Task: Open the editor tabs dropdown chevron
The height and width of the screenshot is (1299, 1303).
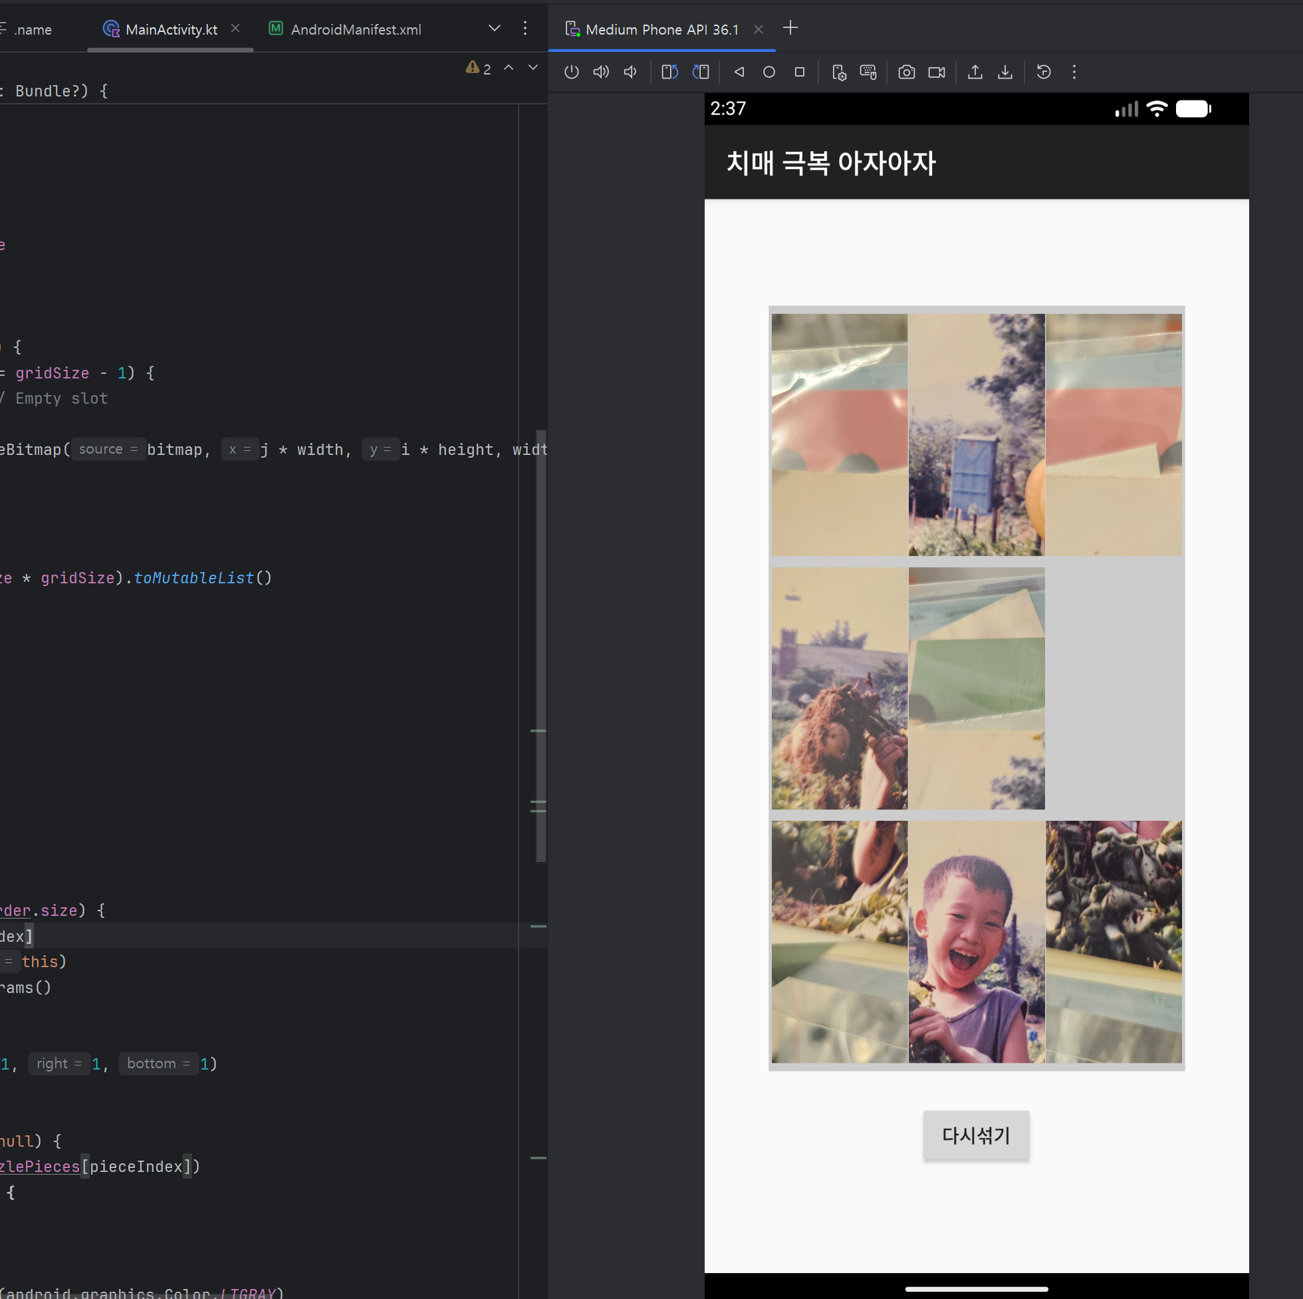Action: point(495,29)
